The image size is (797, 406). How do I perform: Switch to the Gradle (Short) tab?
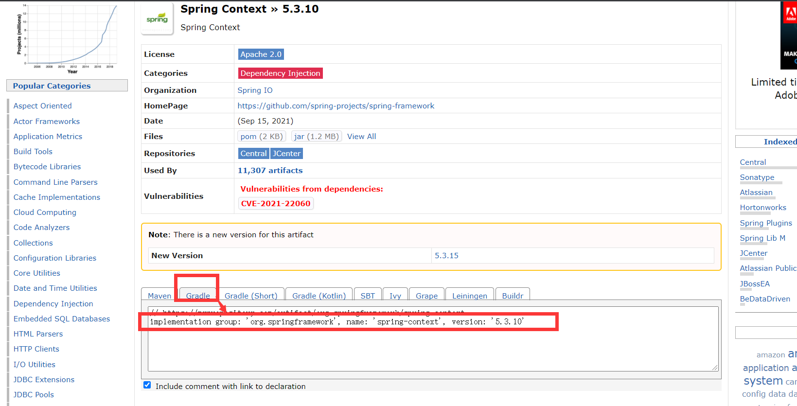251,296
